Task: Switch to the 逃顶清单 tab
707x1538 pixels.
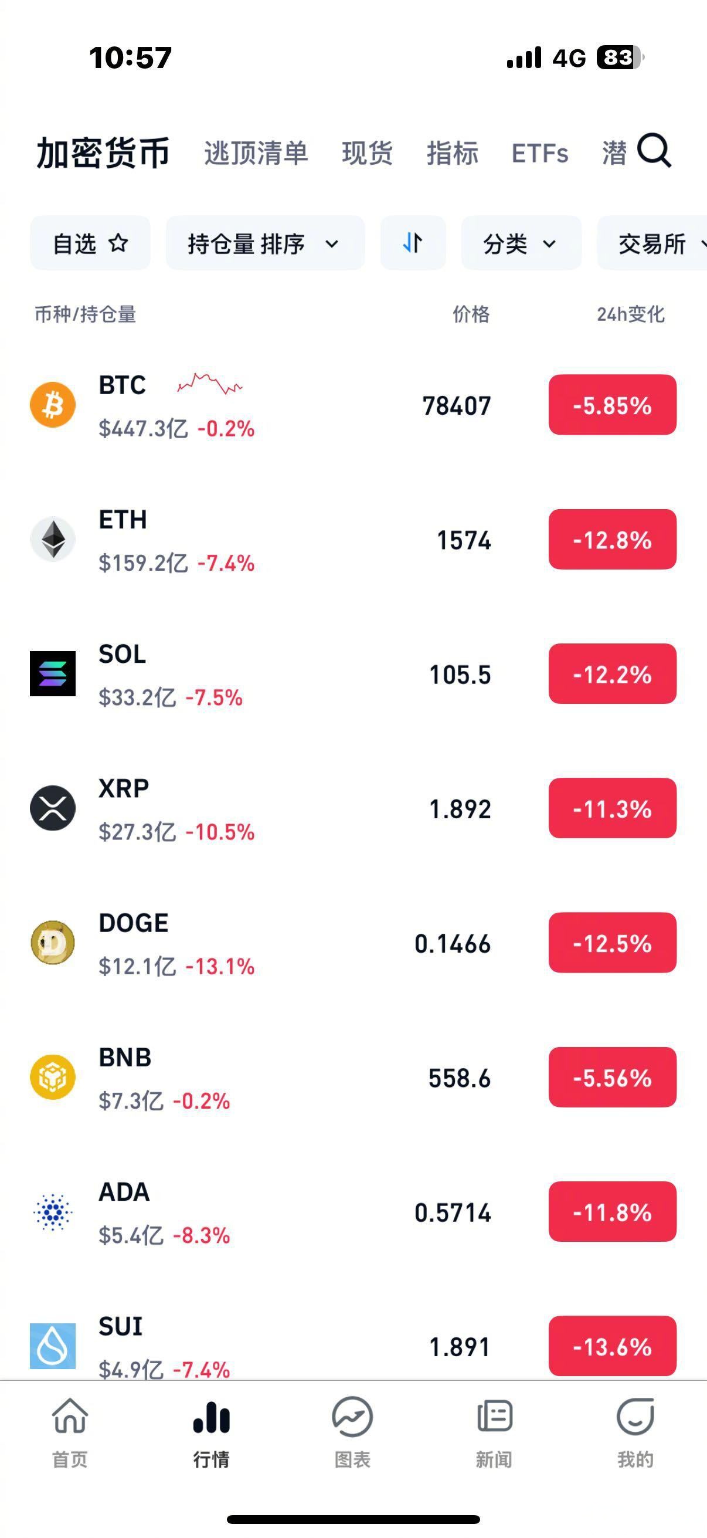Action: click(256, 154)
